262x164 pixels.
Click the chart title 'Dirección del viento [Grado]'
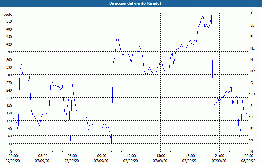pyautogui.click(x=135, y=3)
